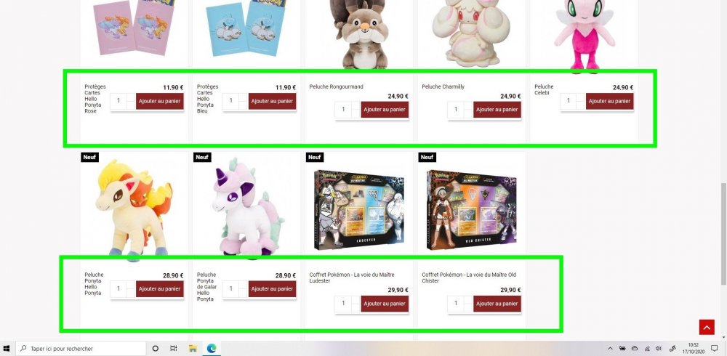The image size is (727, 356).
Task: Click the red scroll-to-top arrow button
Action: click(707, 327)
